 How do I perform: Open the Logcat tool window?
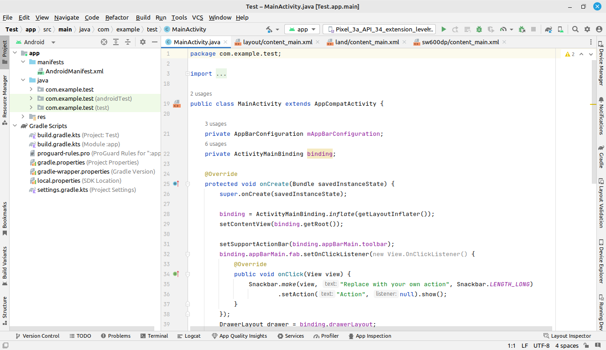tap(188, 336)
